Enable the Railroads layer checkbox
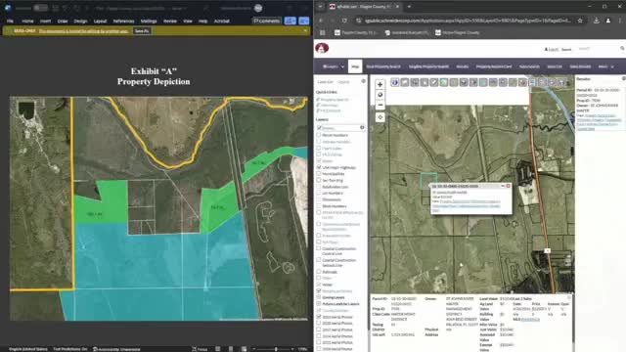The image size is (626, 352). pyautogui.click(x=319, y=272)
